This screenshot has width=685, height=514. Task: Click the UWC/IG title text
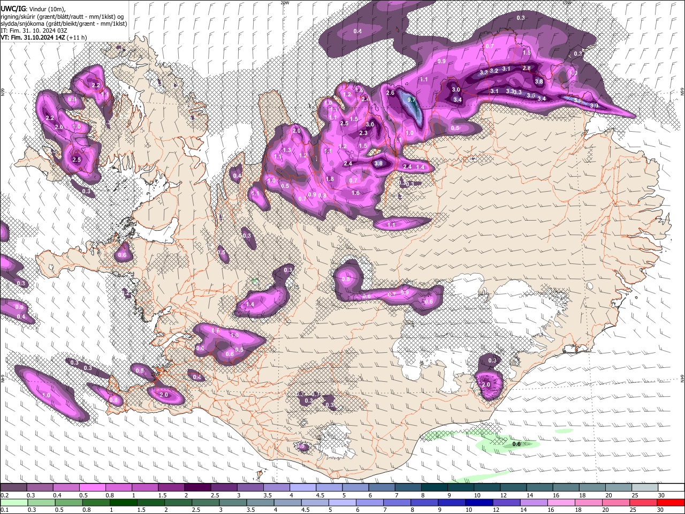12,9
